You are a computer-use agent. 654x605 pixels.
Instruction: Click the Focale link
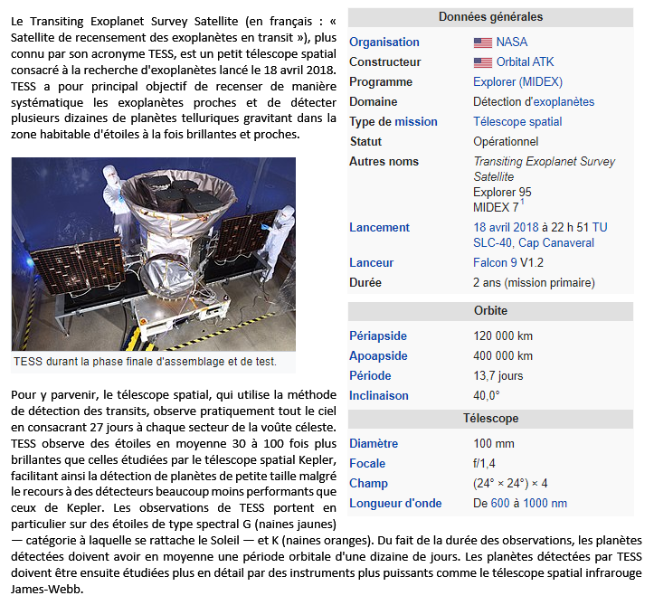[x=367, y=464]
